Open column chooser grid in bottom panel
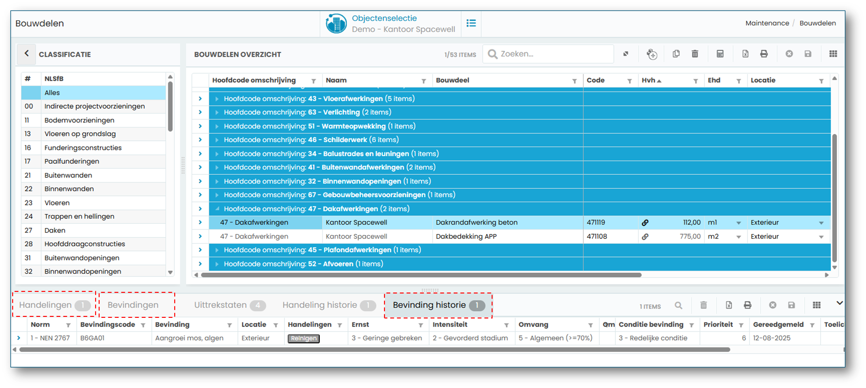Image resolution: width=866 pixels, height=388 pixels. click(x=817, y=305)
